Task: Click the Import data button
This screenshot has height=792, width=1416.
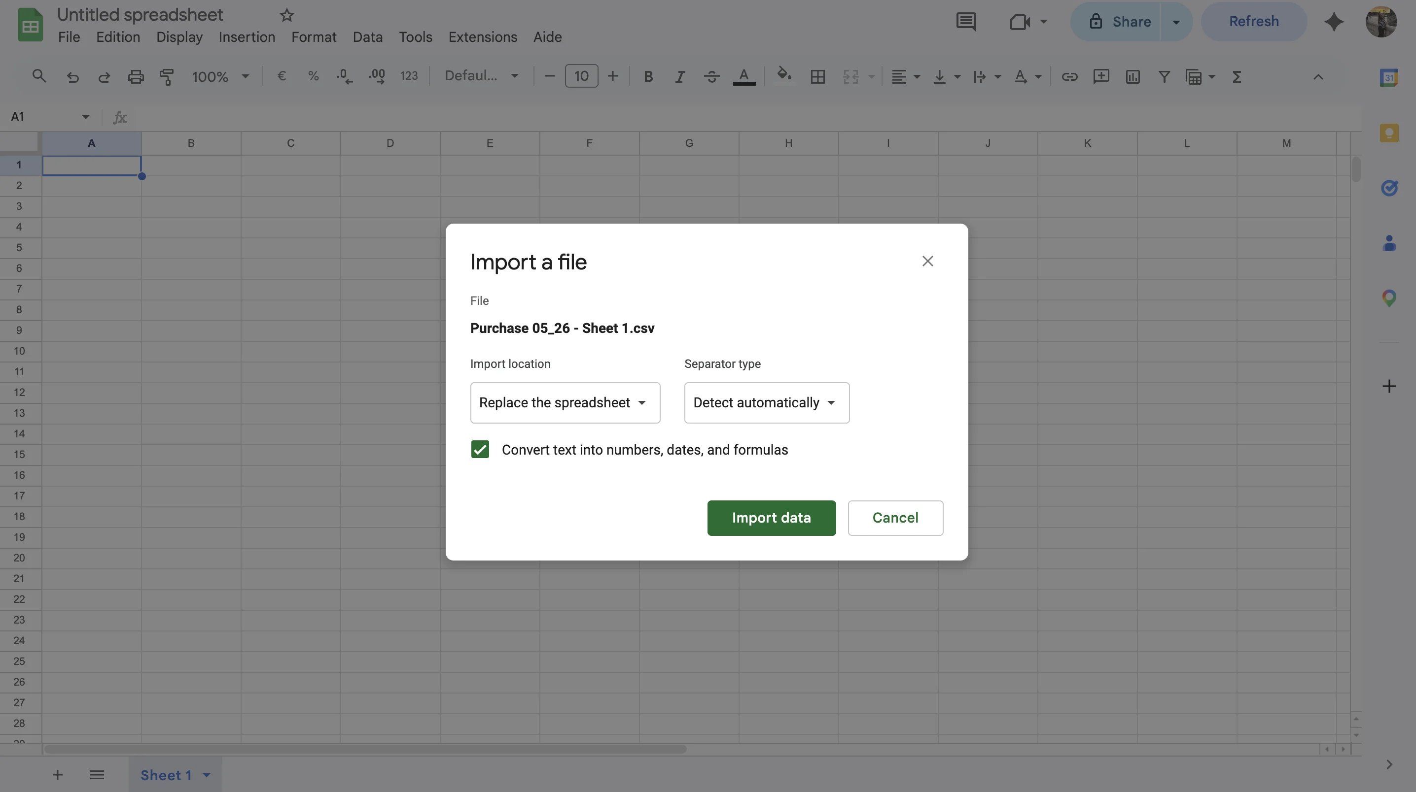Action: 771,518
